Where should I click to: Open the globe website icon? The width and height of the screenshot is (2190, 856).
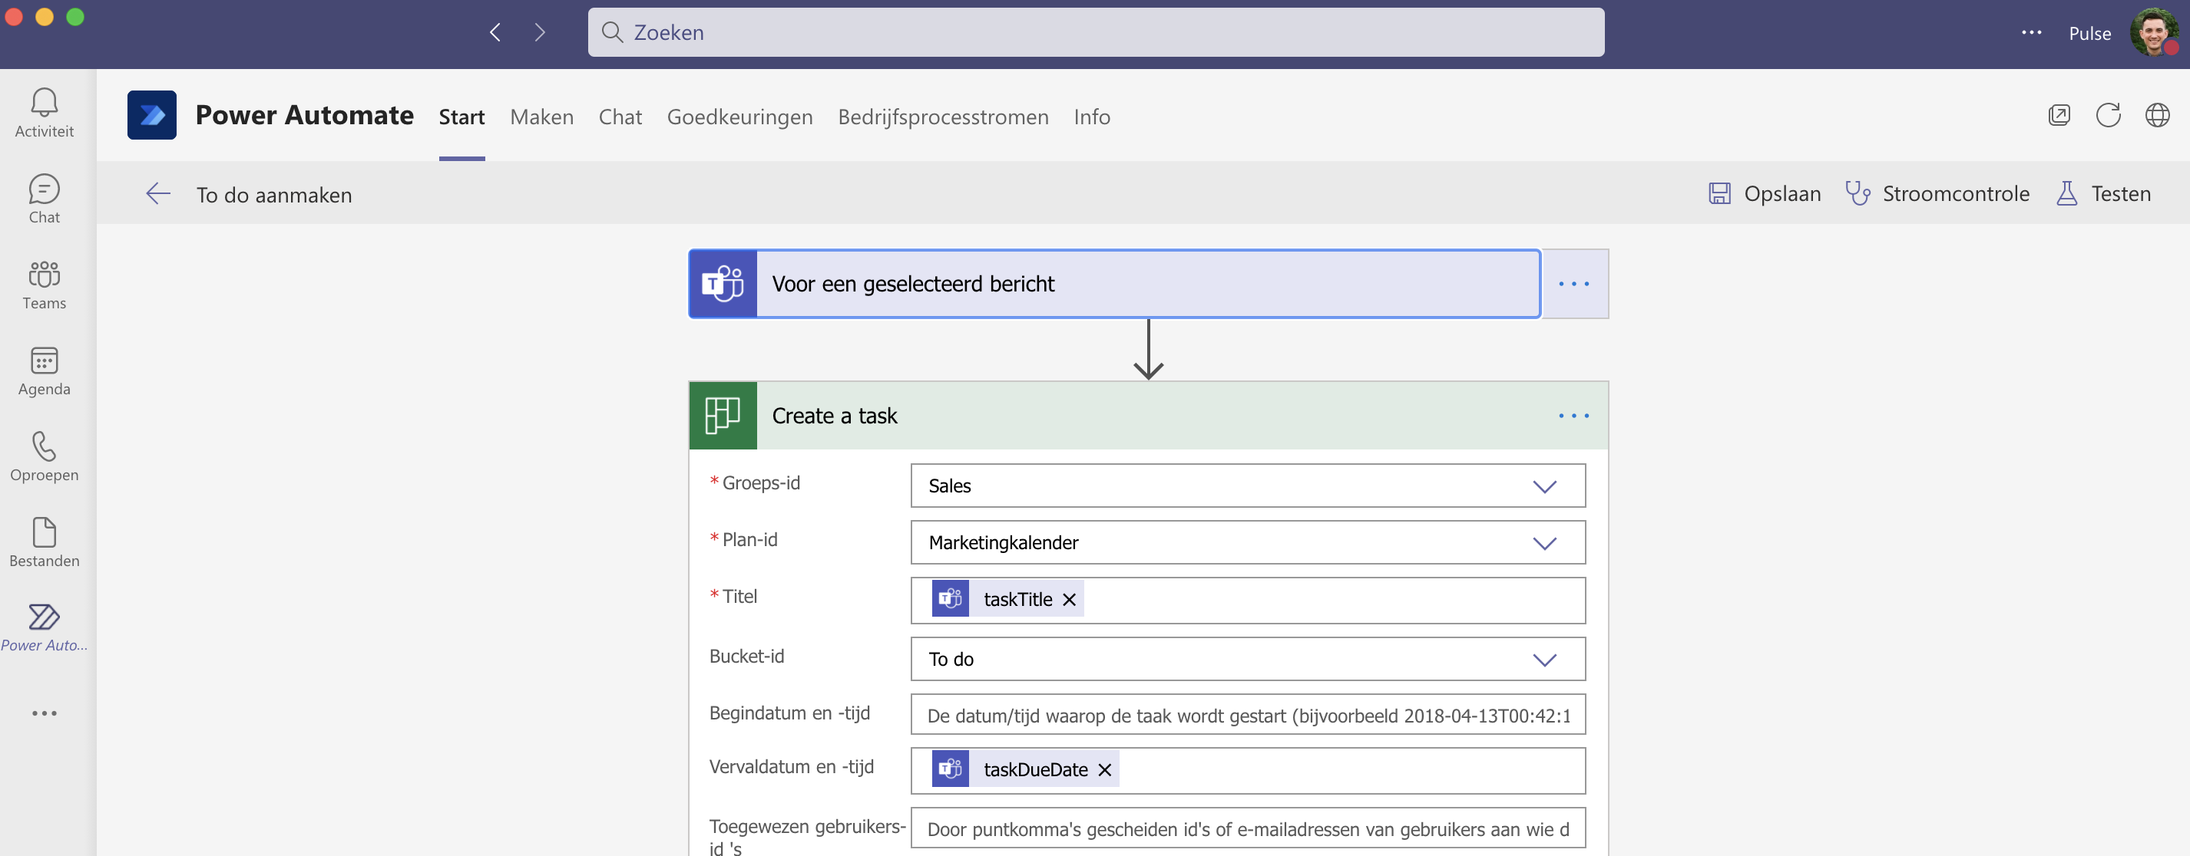[x=2158, y=116]
